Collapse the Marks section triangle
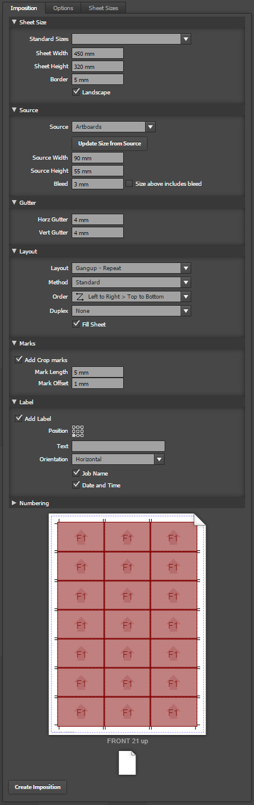 [14, 344]
